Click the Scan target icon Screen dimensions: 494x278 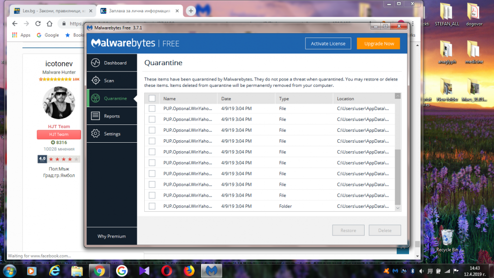95,80
